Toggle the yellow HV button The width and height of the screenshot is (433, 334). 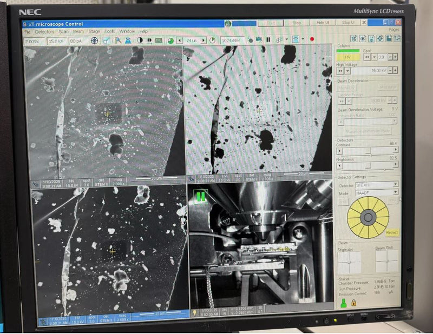click(348, 57)
